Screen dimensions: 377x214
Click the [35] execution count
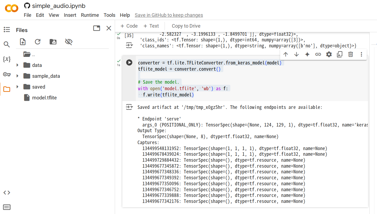click(x=129, y=35)
